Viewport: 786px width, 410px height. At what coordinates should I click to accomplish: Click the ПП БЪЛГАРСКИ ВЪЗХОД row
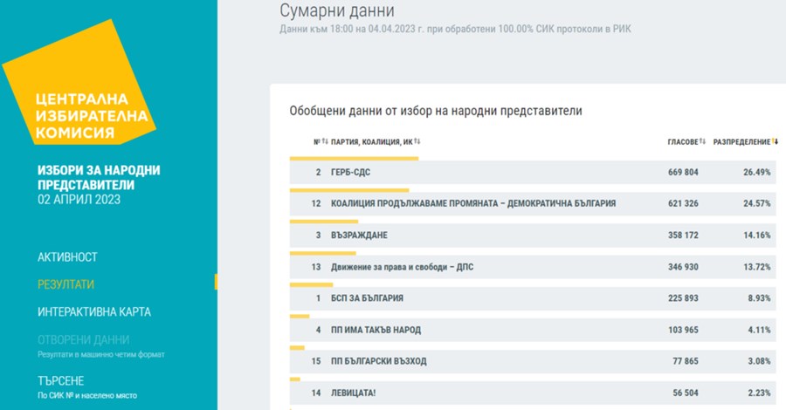(533, 361)
